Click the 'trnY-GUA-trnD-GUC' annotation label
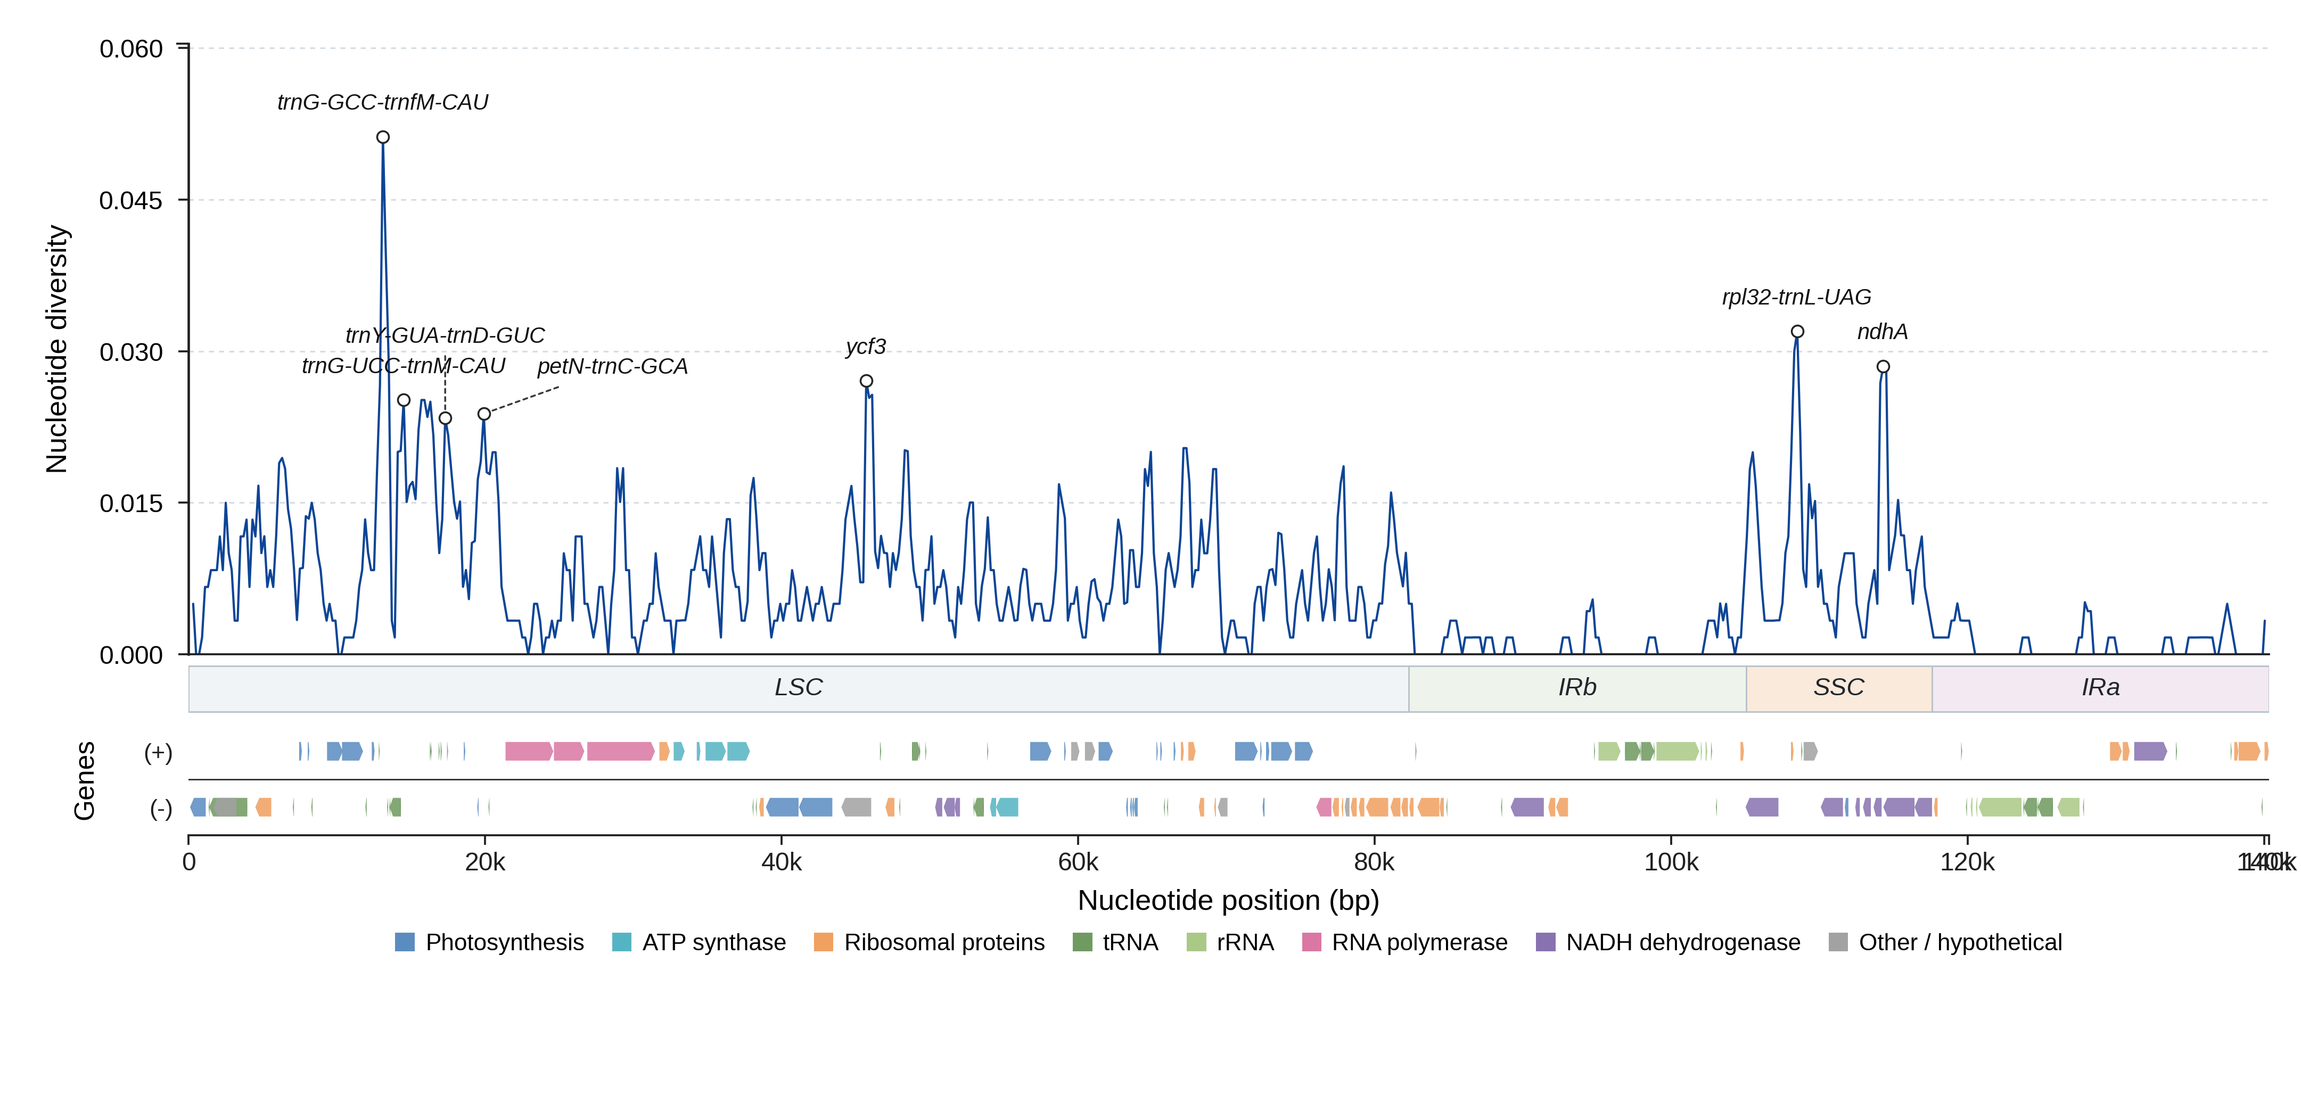Viewport: 2301px width, 1119px height. pos(445,336)
